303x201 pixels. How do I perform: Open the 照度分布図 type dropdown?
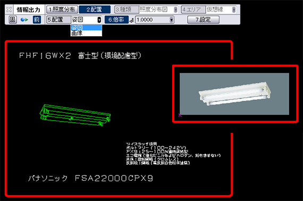(x=158, y=10)
